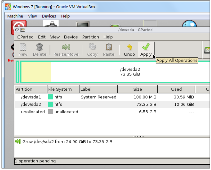Open the Edit menu in GParted
The image size is (211, 170).
pos(42,37)
